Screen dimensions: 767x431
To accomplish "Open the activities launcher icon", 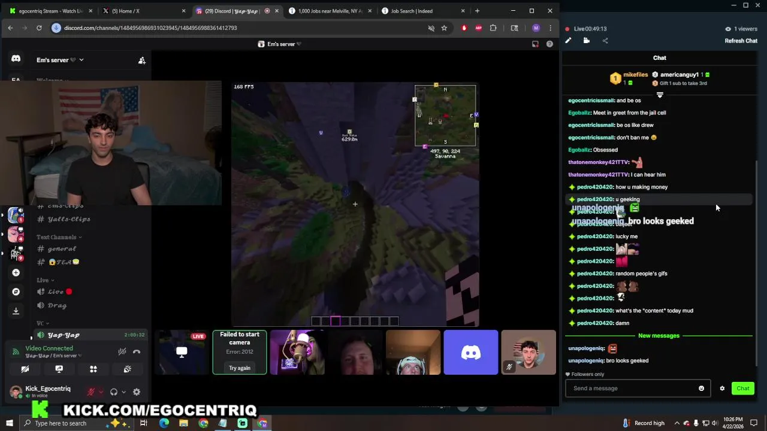I will point(93,369).
